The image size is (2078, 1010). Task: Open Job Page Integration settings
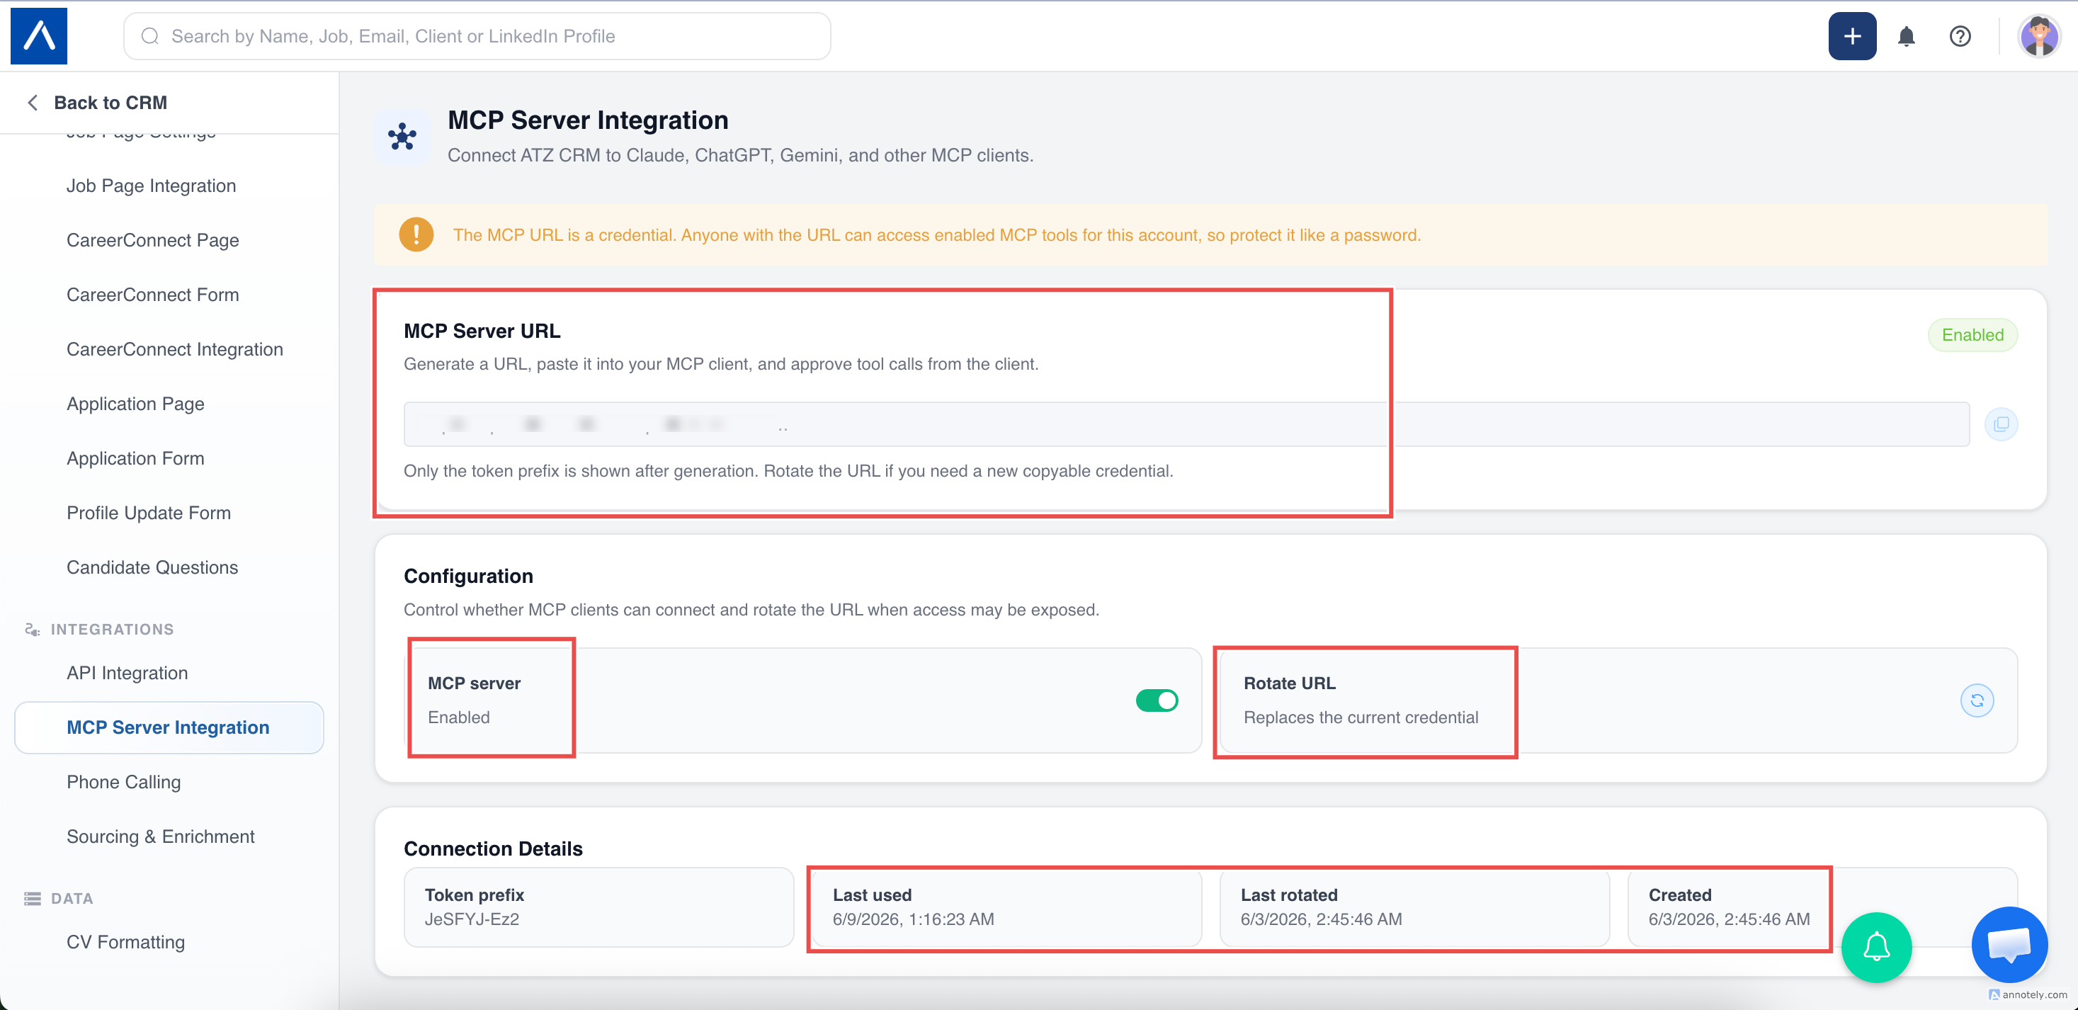pos(152,186)
